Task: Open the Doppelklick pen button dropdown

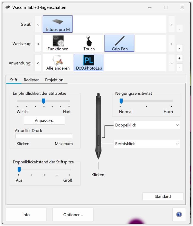Action: coord(147,125)
